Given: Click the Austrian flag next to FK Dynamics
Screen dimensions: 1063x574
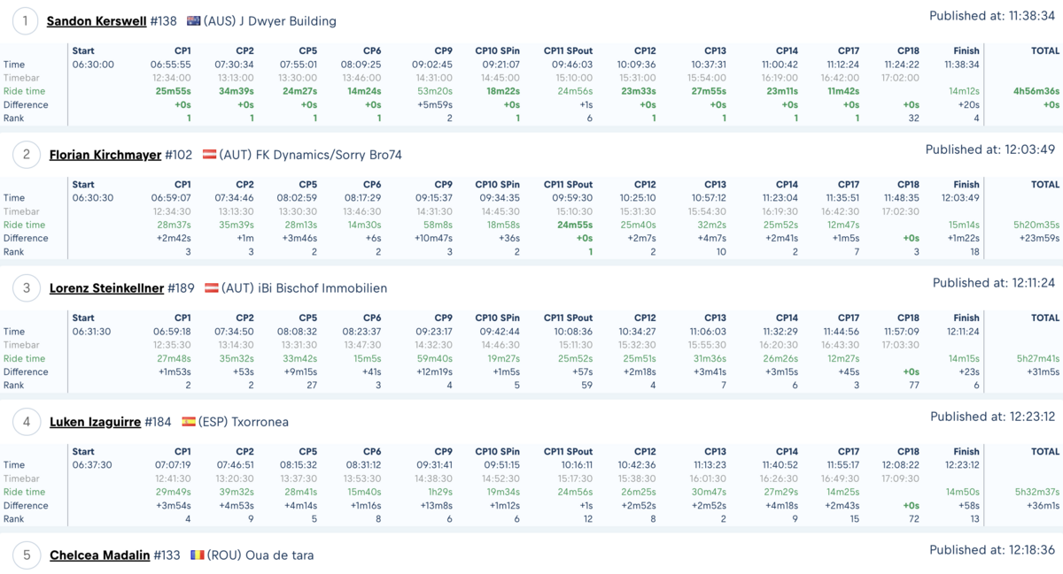Looking at the screenshot, I should (x=210, y=155).
